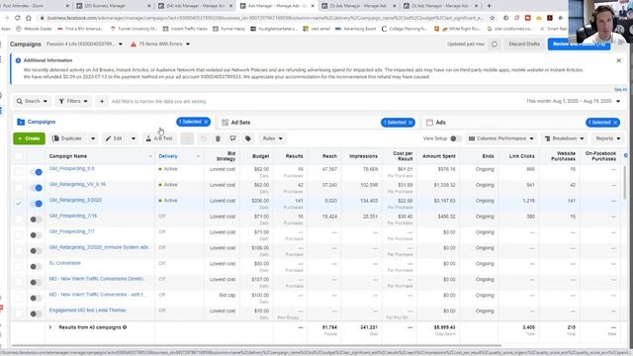Clear the Ad Sets 1 Selected pill
633x356 pixels.
click(410, 123)
